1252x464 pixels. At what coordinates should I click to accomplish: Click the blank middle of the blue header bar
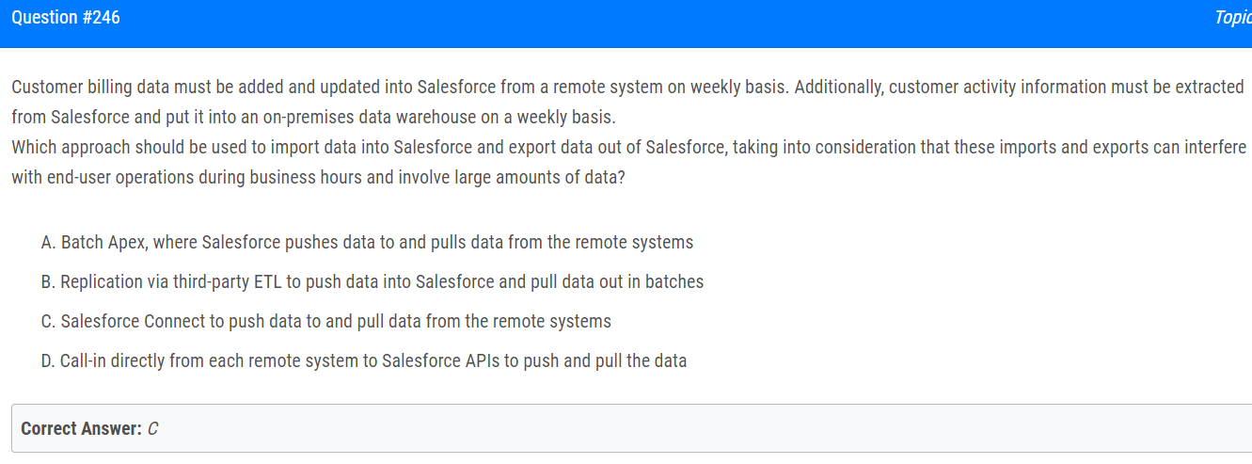coord(658,24)
